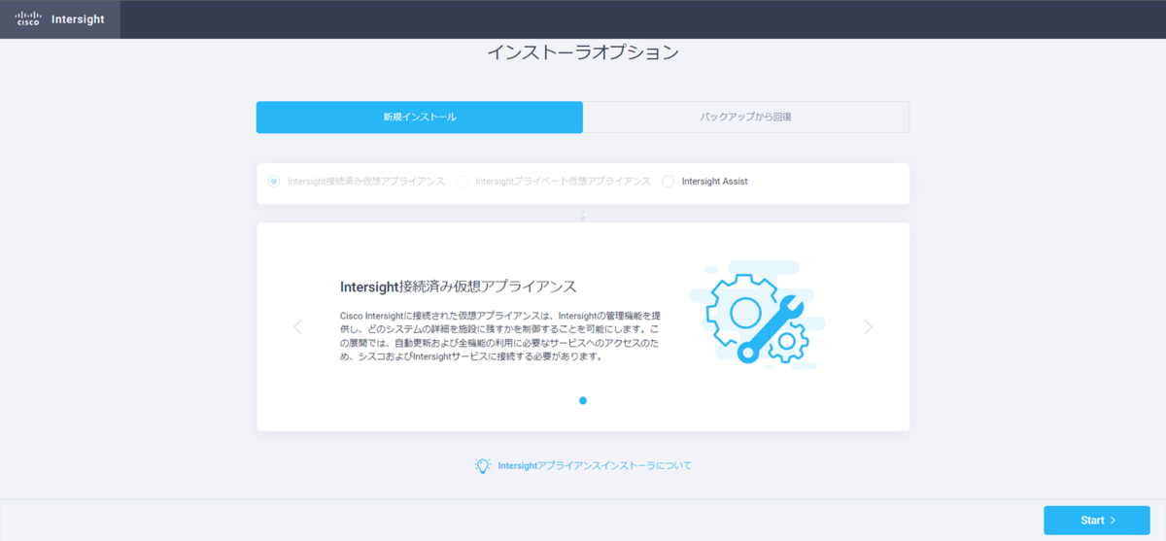Choose the Intersight Assist radio option

coord(668,182)
